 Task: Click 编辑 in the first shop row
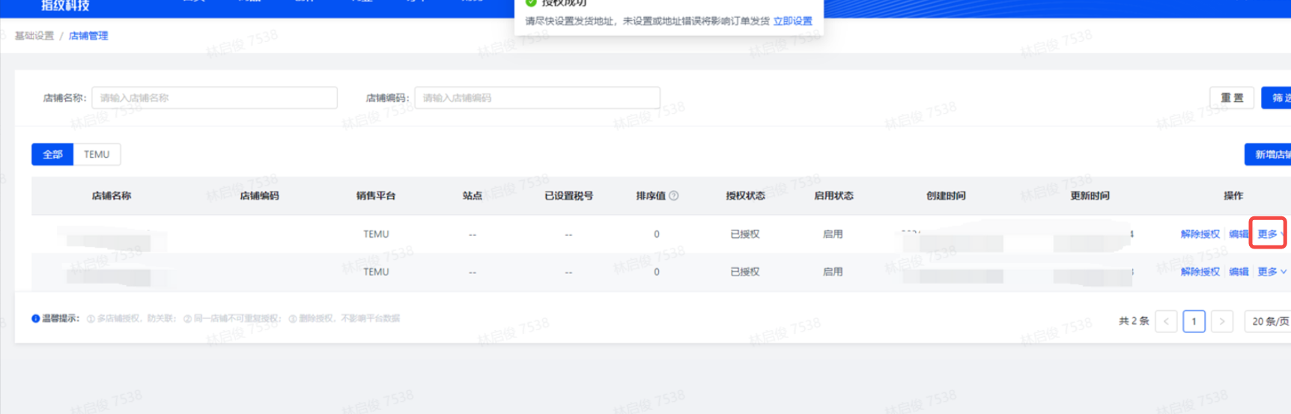(x=1239, y=234)
